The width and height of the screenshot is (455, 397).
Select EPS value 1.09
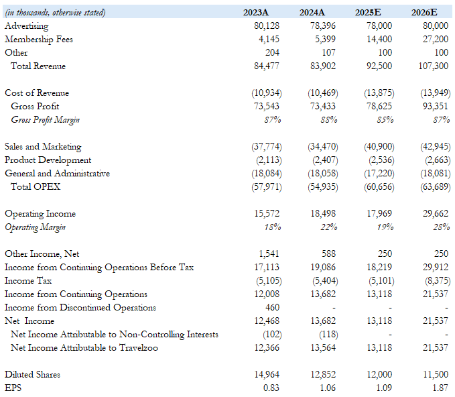coord(383,388)
